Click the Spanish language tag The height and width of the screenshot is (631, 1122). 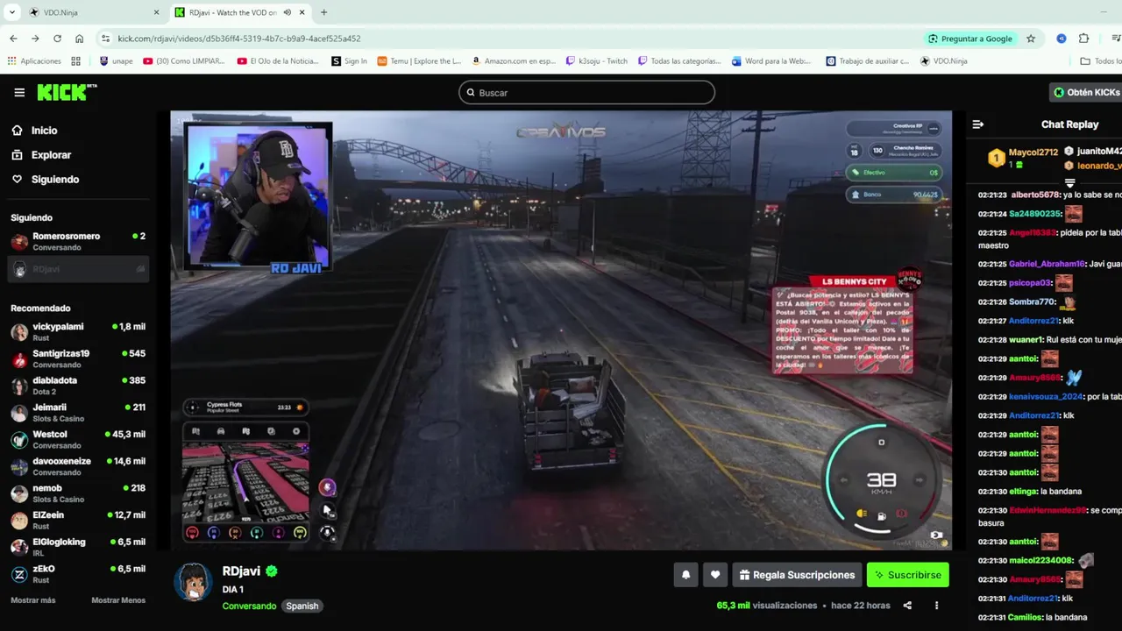click(x=302, y=606)
